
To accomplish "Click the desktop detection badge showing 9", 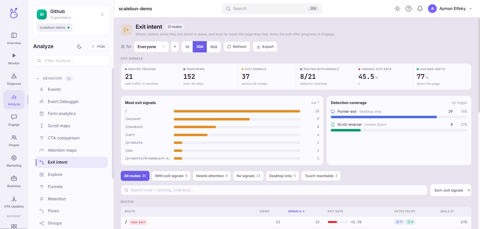I will (x=399, y=222).
